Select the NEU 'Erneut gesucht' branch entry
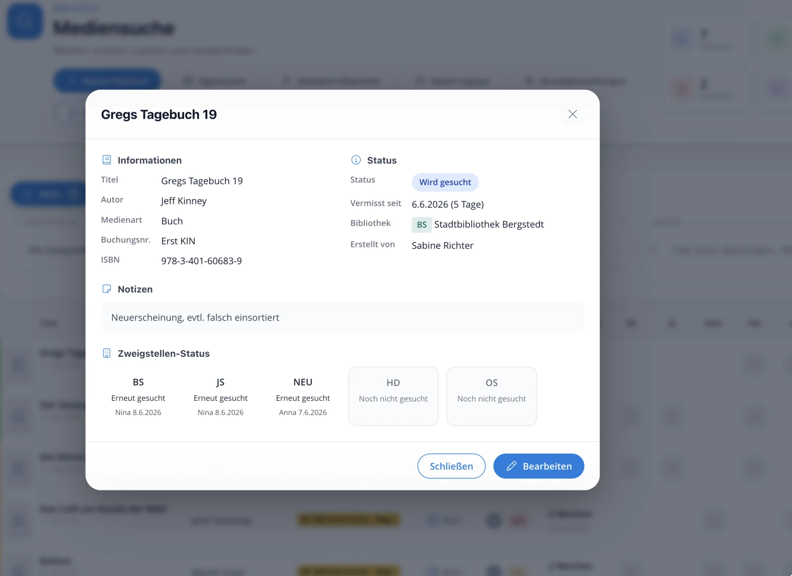Viewport: 792px width, 576px height. coord(303,396)
